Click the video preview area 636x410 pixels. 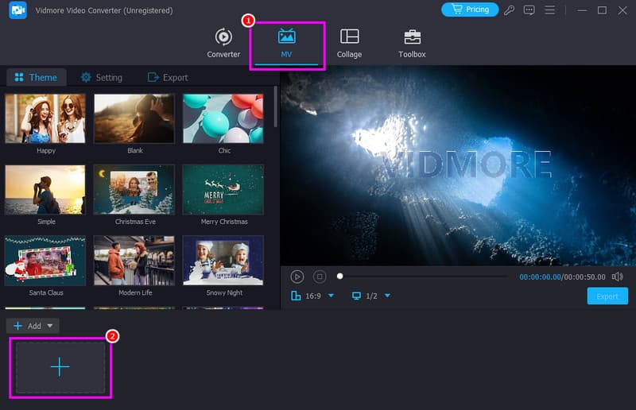click(458, 166)
